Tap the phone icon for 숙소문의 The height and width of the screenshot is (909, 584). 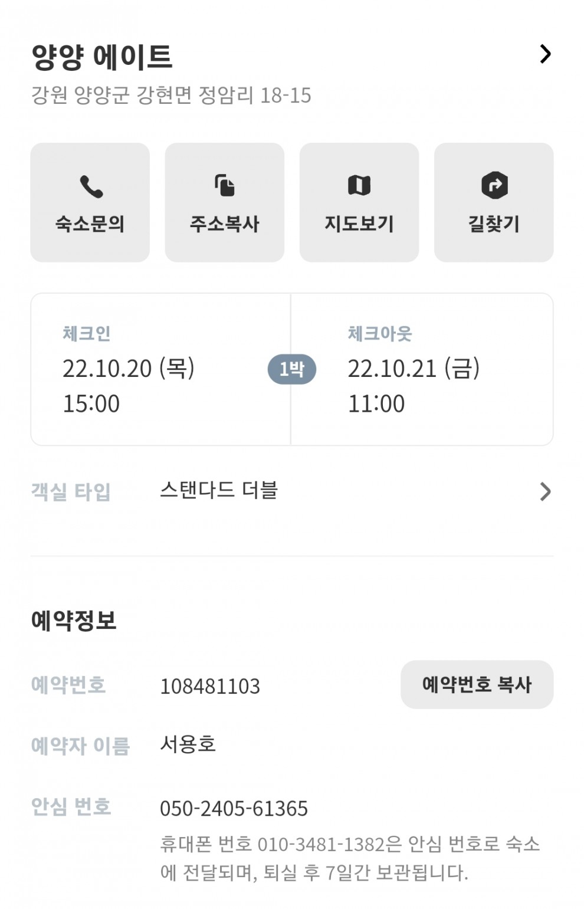tap(91, 186)
